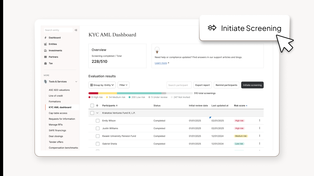Select the Tax bank icon

tap(46, 63)
